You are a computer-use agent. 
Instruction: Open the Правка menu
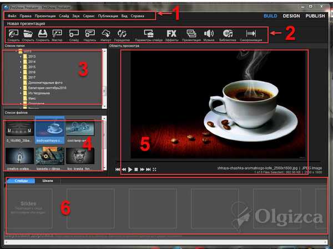coord(26,16)
